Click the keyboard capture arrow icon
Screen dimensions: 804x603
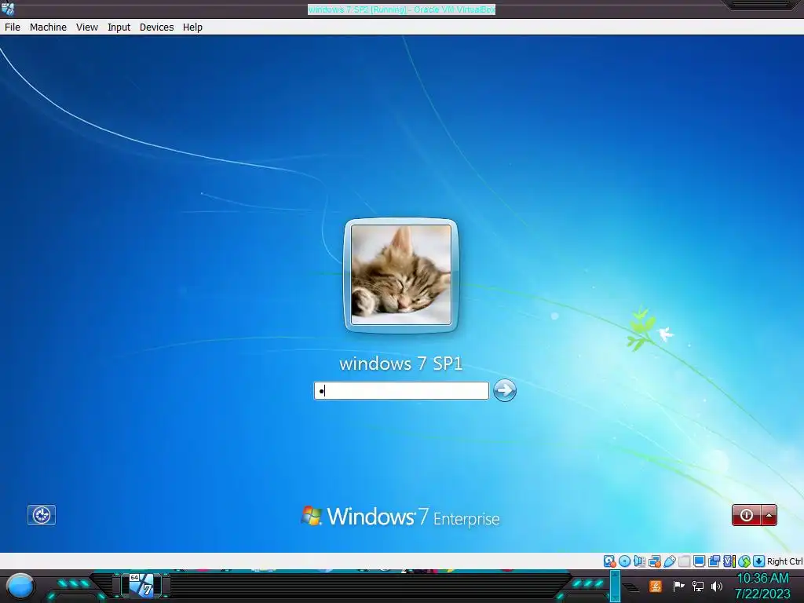tap(759, 561)
